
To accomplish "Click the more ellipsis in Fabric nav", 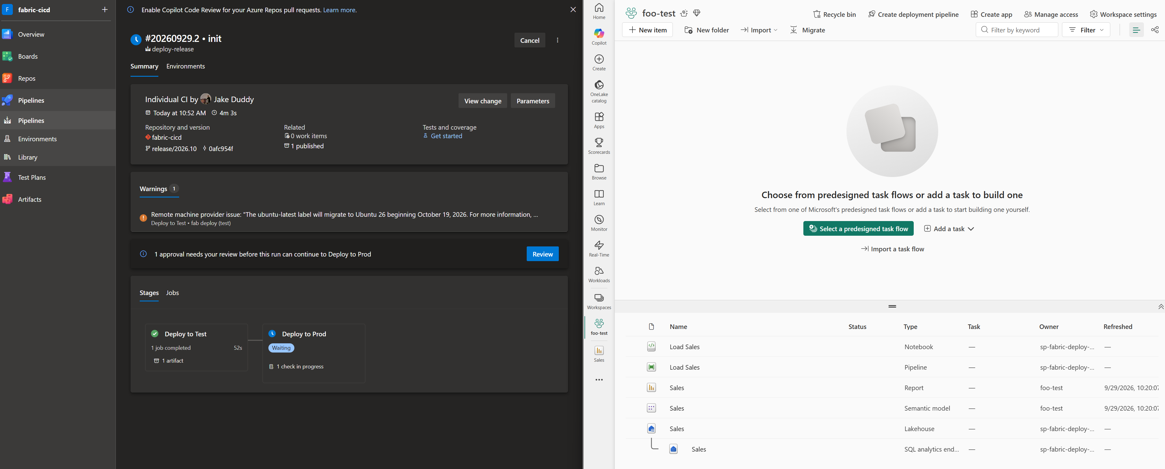I will click(599, 380).
